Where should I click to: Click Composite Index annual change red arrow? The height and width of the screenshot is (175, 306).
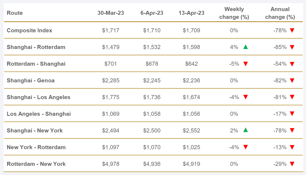pyautogui.click(x=292, y=30)
